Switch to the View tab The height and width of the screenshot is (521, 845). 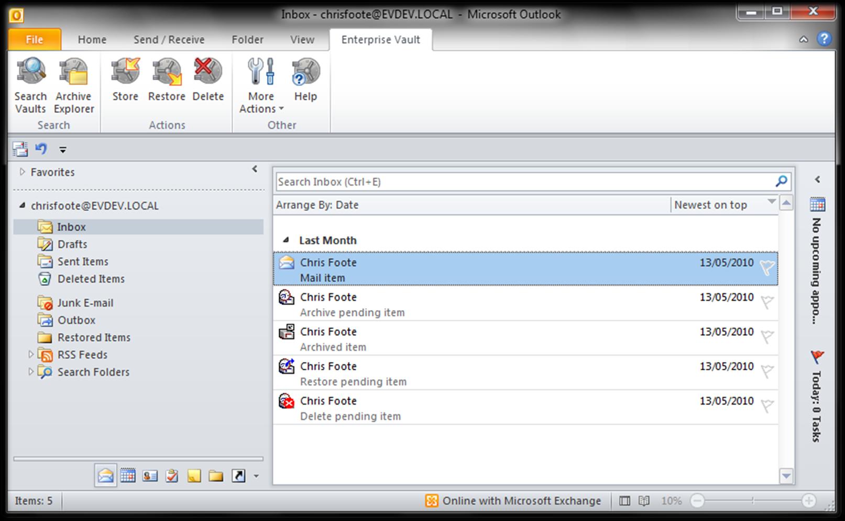[302, 40]
